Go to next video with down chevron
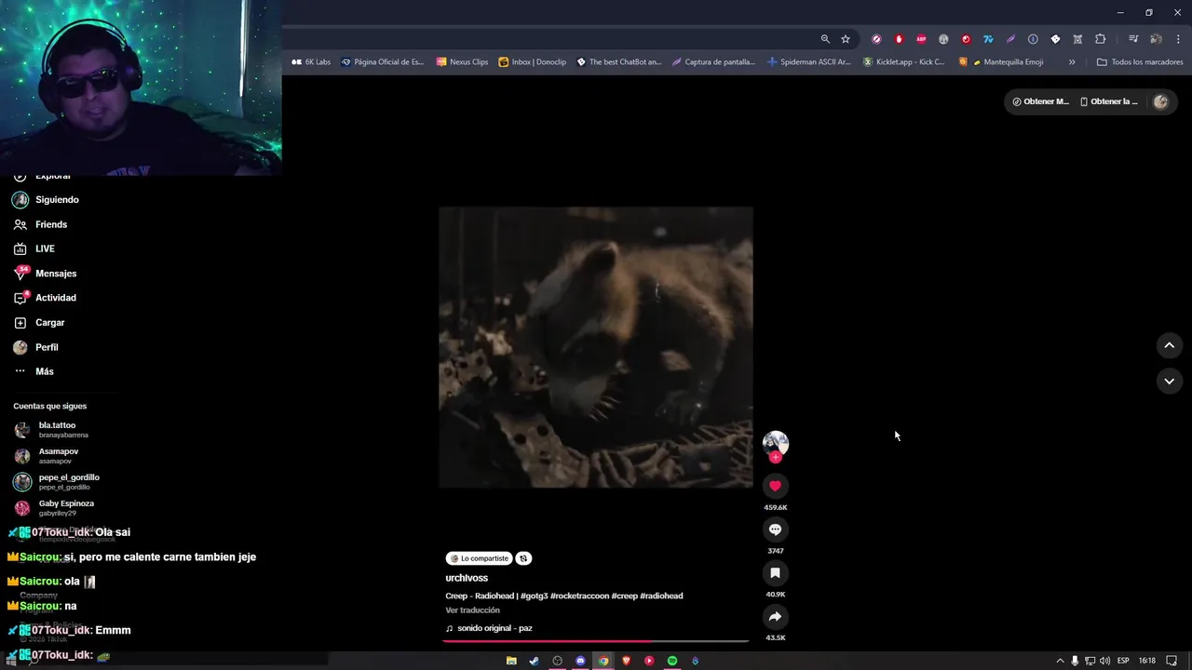The image size is (1192, 670). click(x=1169, y=381)
